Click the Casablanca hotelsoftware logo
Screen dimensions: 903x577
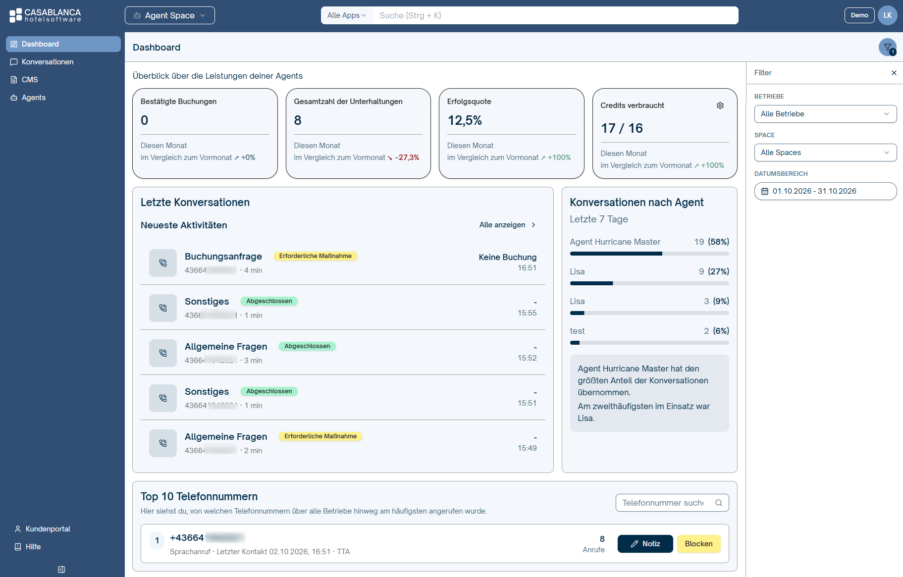coord(45,15)
